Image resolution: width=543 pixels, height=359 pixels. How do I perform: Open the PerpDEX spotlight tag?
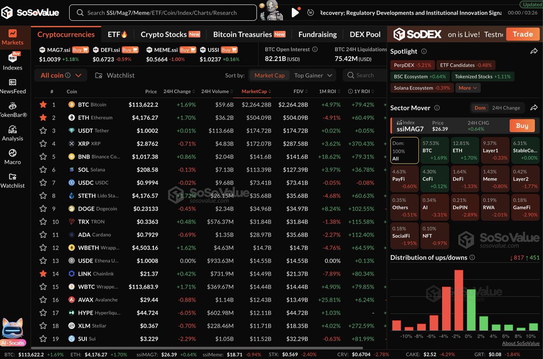click(412, 65)
